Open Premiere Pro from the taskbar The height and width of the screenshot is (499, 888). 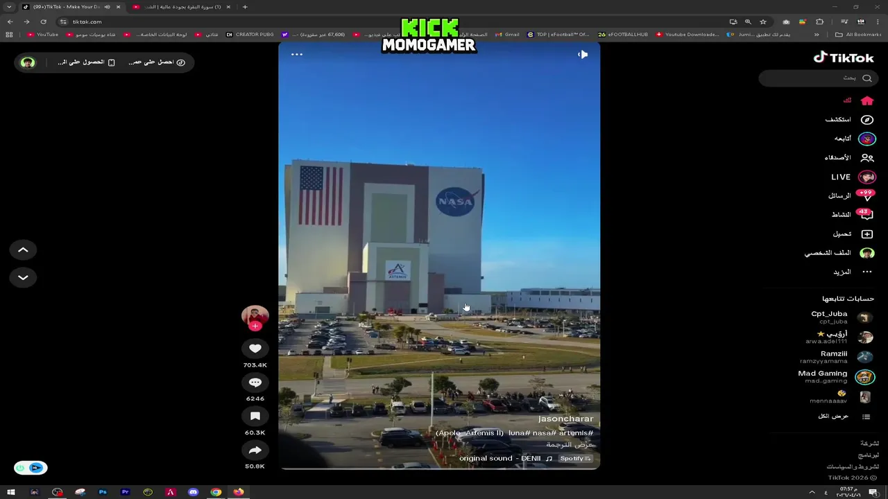pyautogui.click(x=125, y=492)
